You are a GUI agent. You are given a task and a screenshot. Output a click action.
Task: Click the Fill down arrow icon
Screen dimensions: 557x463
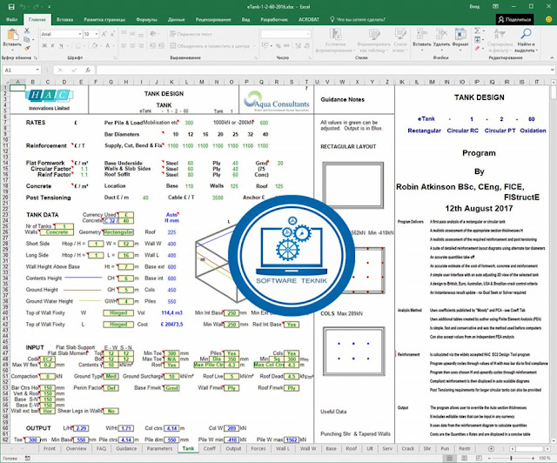coord(478,39)
